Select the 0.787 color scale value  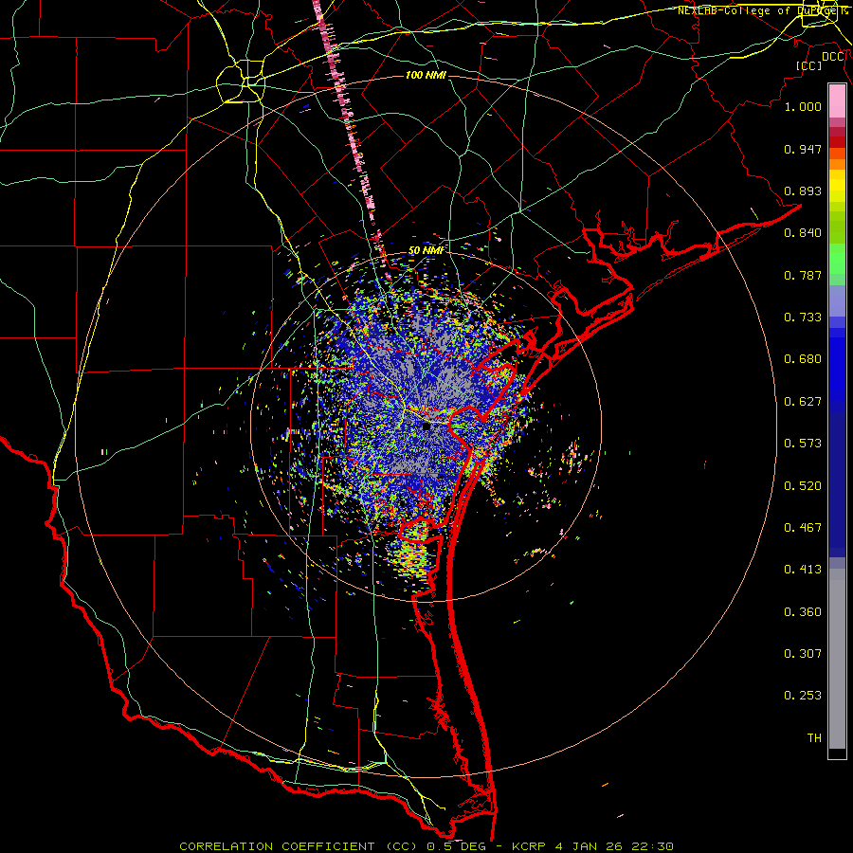click(x=803, y=275)
